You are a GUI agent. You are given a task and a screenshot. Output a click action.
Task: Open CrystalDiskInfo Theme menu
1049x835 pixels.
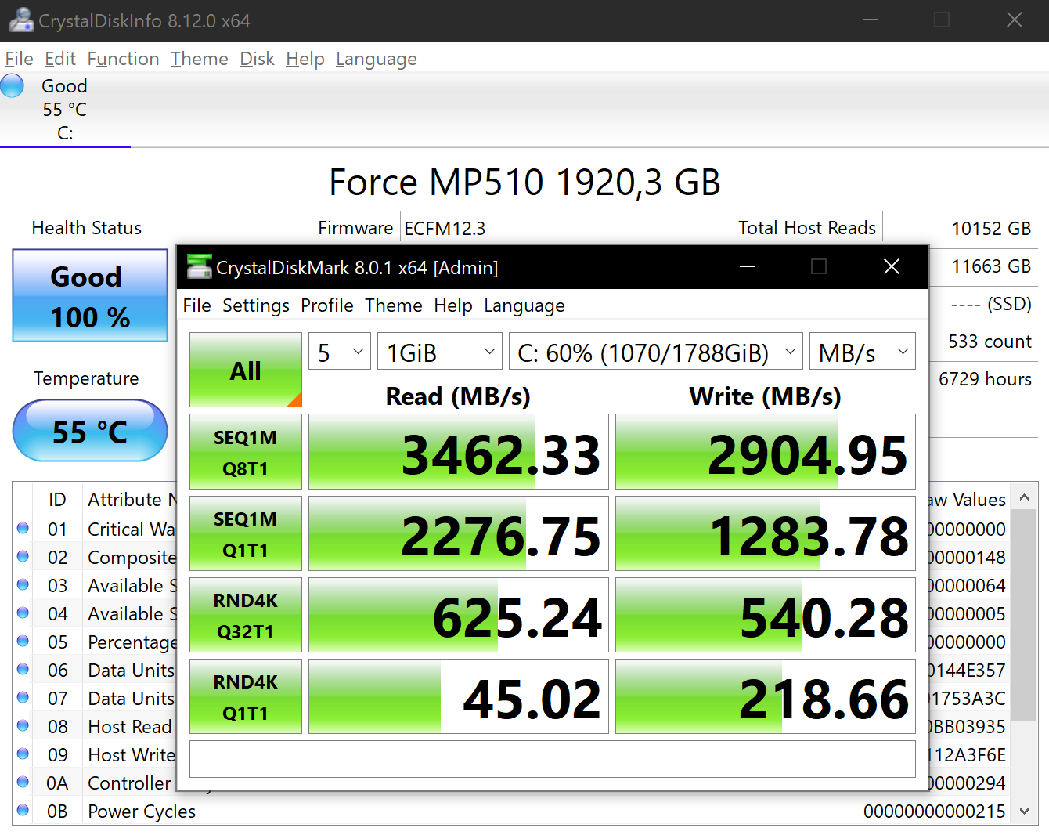coord(200,59)
